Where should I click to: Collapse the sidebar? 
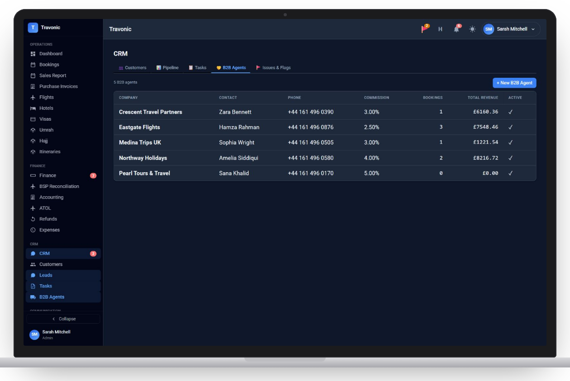63,319
